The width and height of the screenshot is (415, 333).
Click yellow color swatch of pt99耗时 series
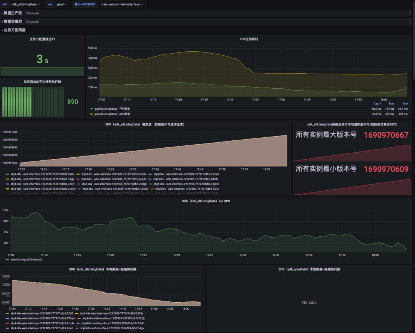[x=91, y=114]
